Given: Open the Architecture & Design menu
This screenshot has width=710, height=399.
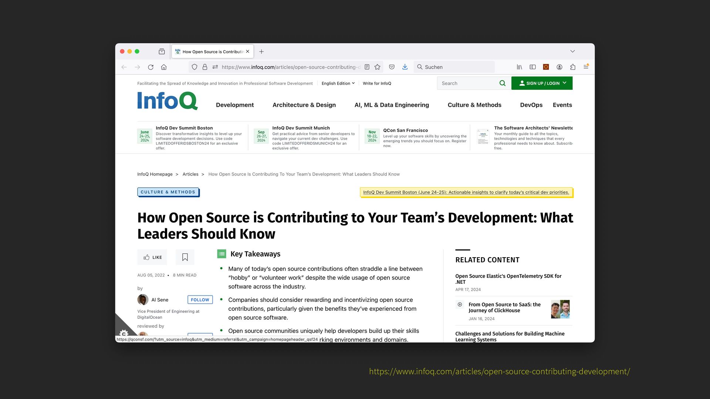Looking at the screenshot, I should [304, 105].
